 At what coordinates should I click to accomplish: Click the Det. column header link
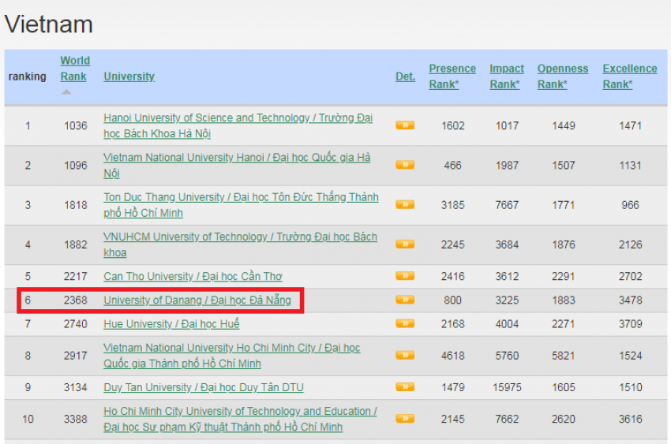point(405,76)
